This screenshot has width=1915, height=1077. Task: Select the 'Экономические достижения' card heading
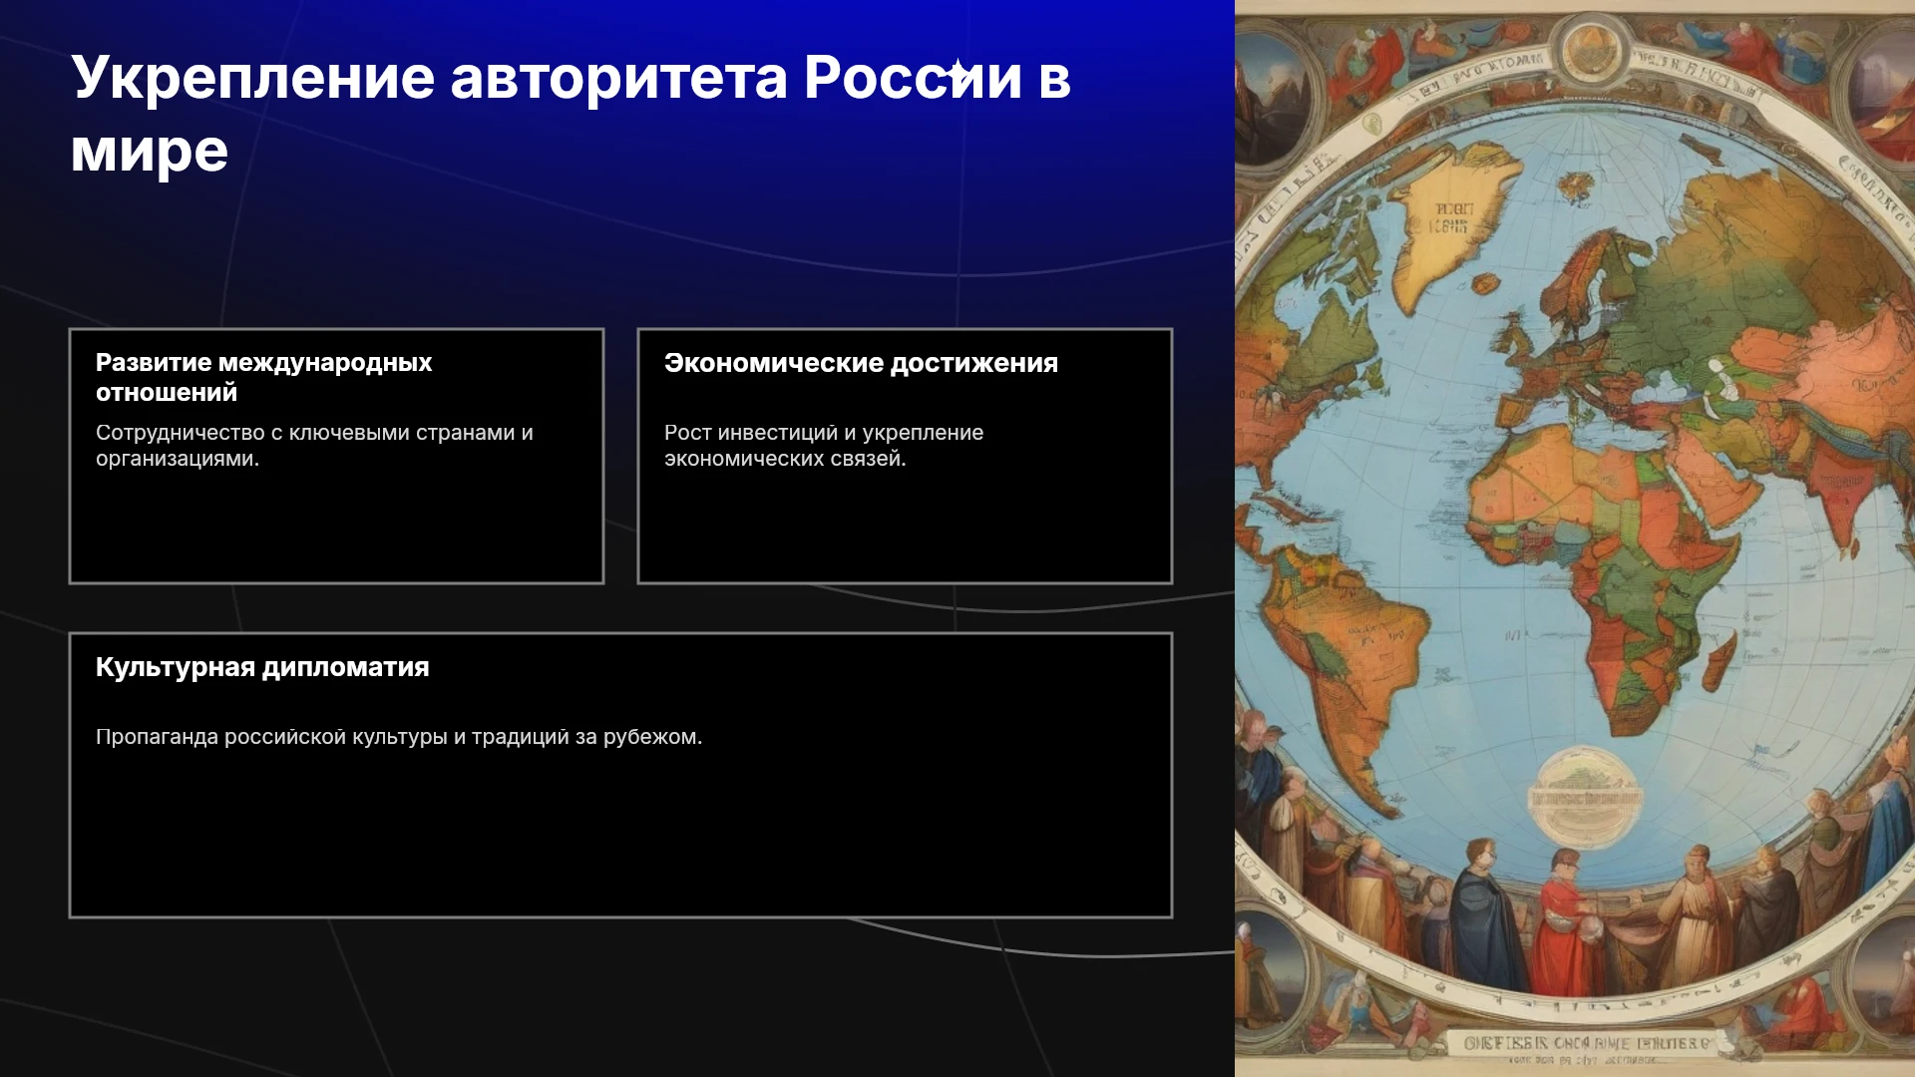coord(861,363)
